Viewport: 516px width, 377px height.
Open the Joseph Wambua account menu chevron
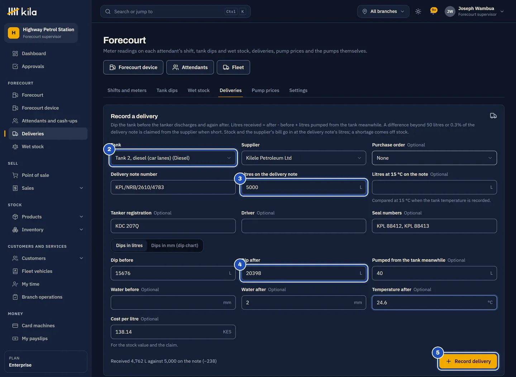[x=502, y=11]
